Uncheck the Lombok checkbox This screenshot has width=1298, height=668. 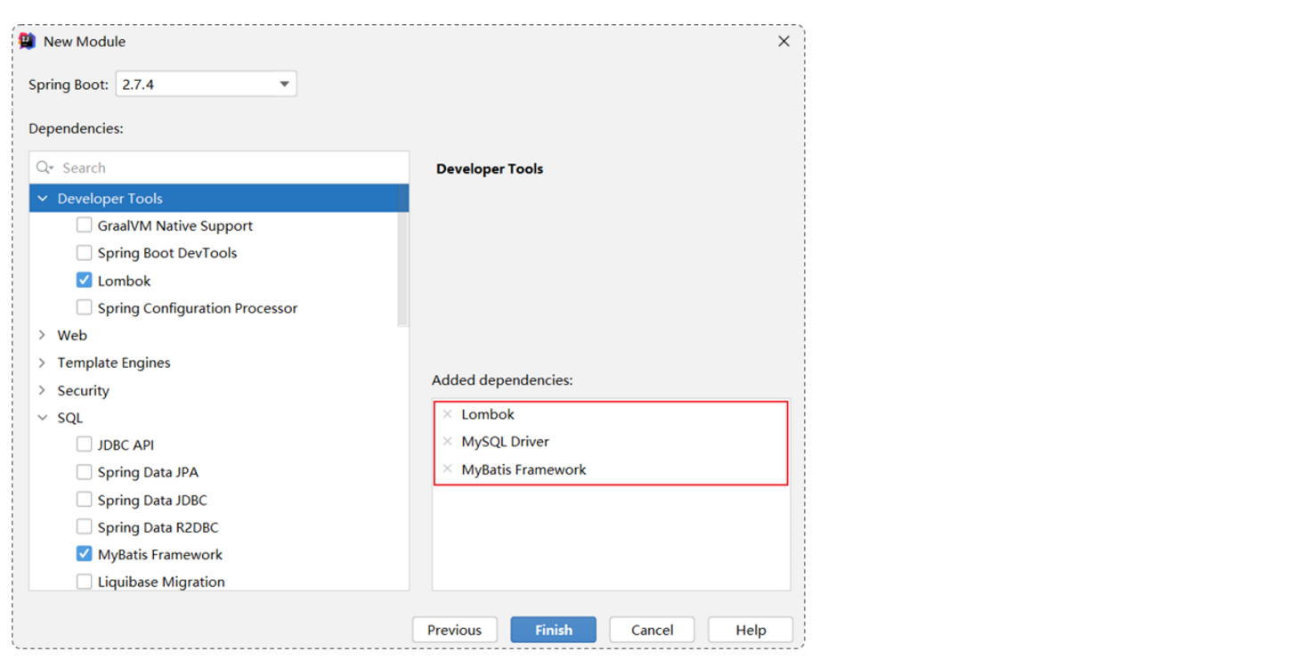point(84,281)
